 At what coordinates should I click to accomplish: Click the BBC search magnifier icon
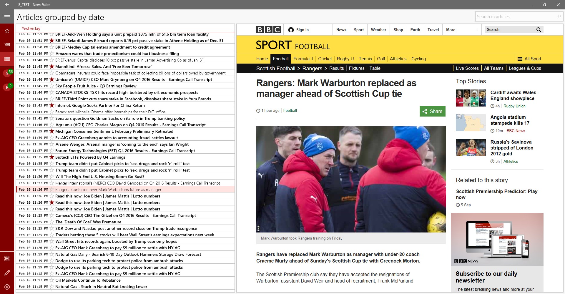point(539,30)
